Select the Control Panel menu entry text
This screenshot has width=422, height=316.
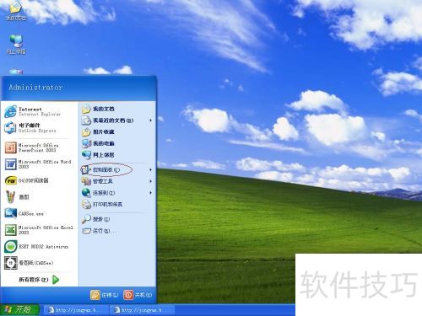tap(106, 170)
